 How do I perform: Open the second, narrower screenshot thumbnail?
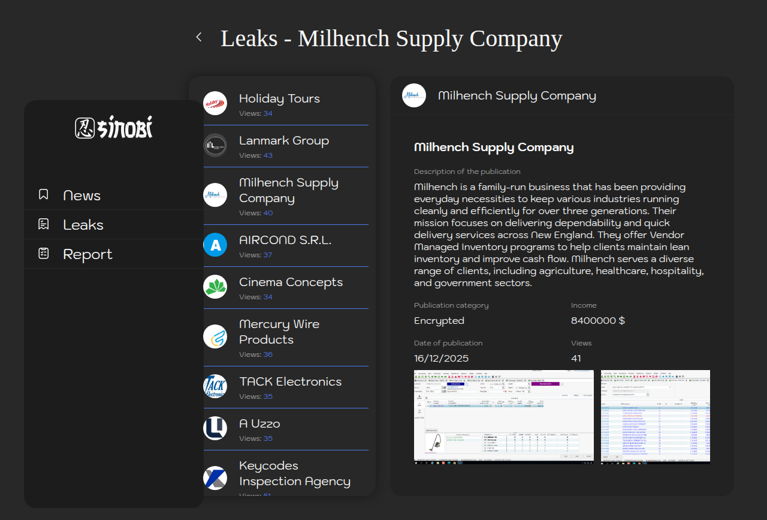[x=655, y=417]
